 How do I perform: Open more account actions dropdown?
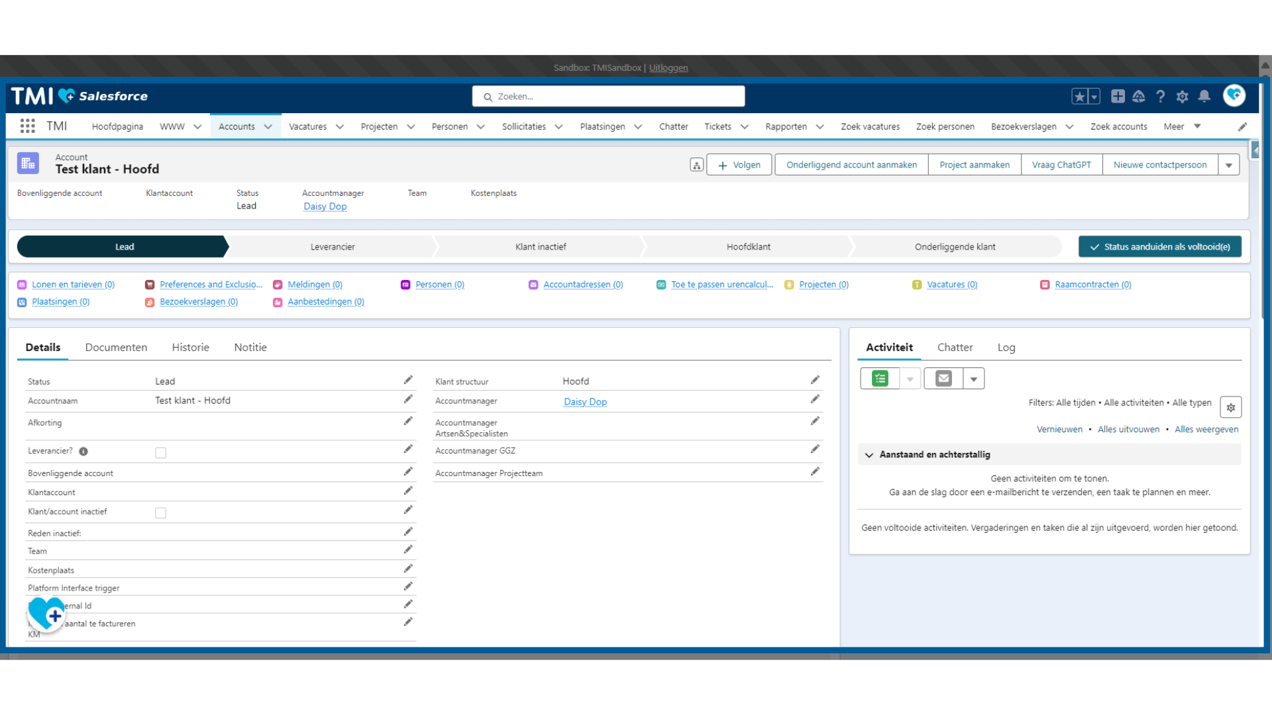click(x=1229, y=165)
